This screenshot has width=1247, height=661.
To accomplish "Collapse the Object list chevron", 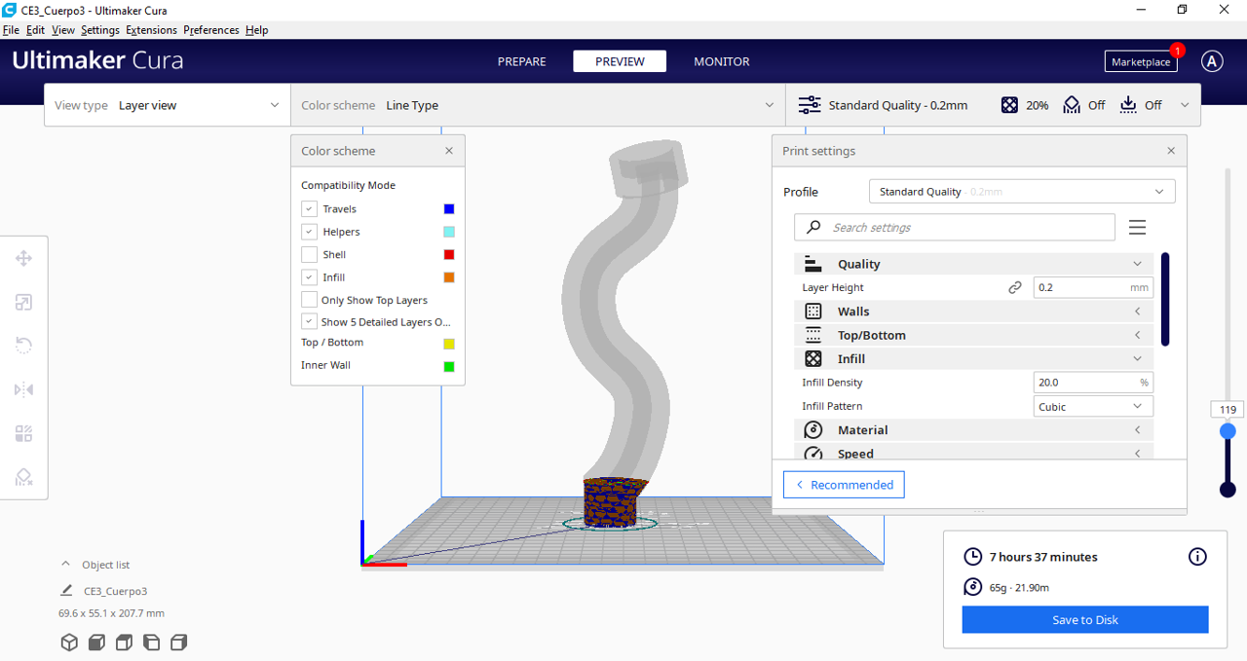I will click(65, 564).
